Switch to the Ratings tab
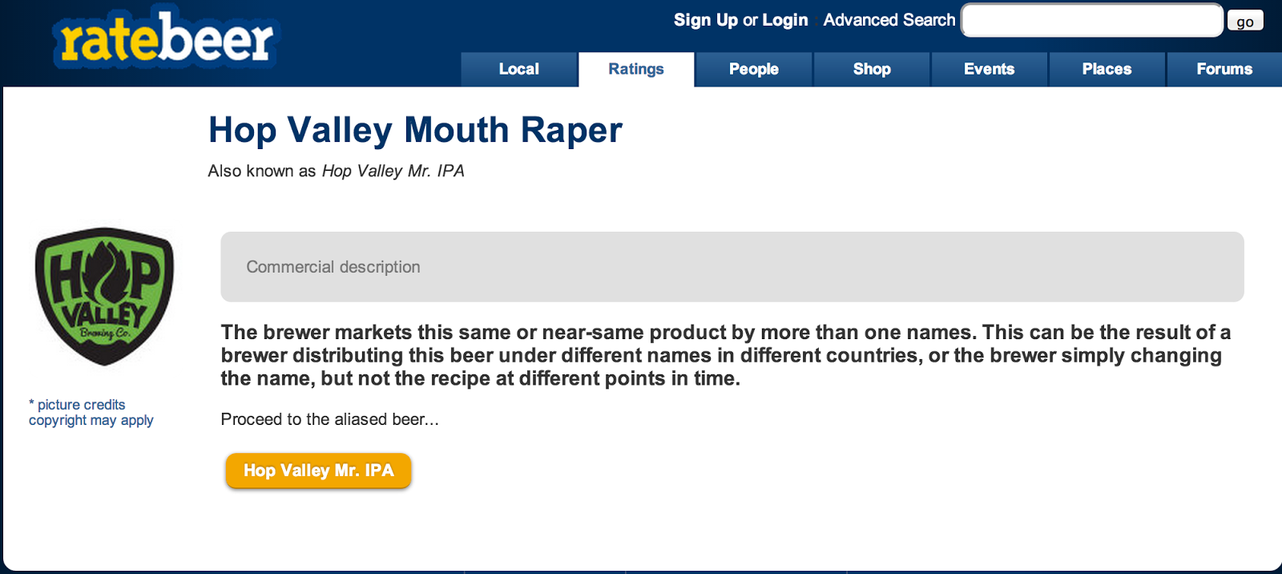Screen dimensions: 1282x574 (x=635, y=69)
